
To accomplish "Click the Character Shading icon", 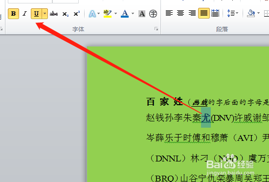I will click(x=142, y=14).
